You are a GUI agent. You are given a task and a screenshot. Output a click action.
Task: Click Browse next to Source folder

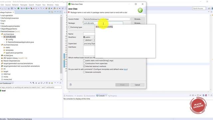click(x=138, y=19)
